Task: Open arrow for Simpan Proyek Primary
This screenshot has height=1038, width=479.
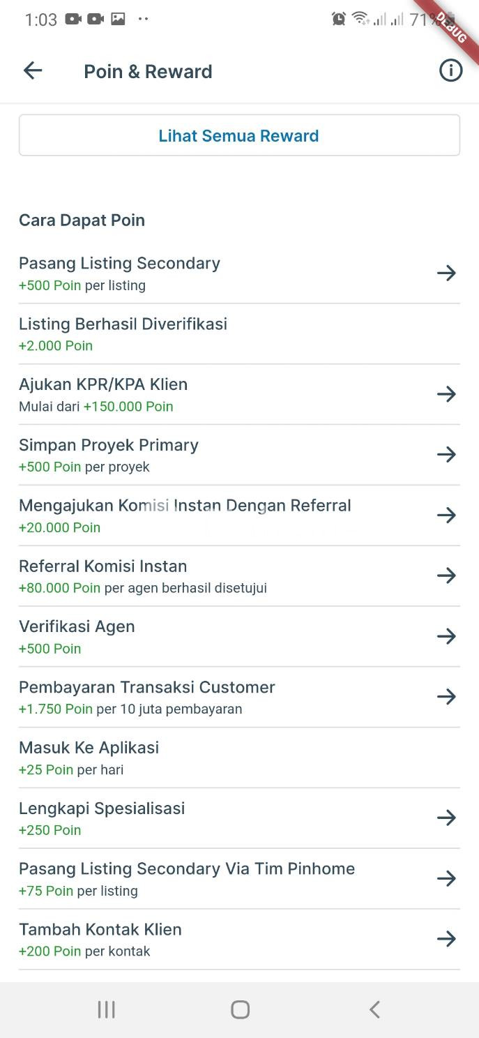Action: [x=446, y=455]
